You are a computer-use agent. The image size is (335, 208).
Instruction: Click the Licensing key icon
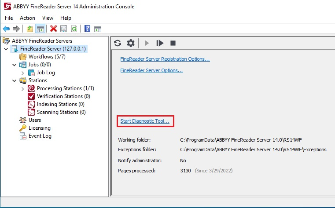click(23, 128)
